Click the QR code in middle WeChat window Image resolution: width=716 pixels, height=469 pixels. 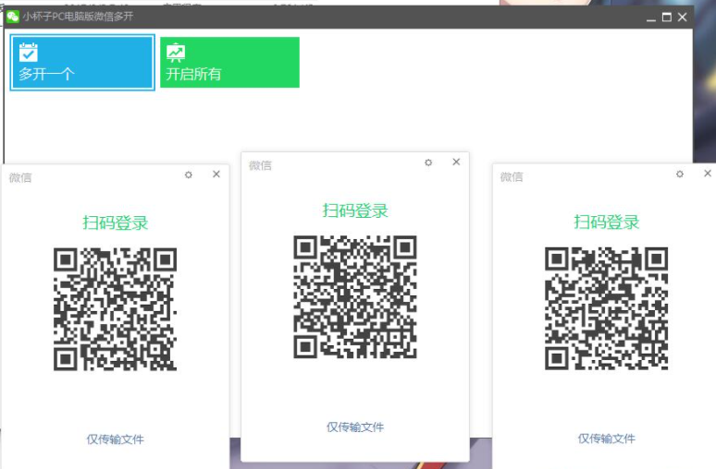(355, 296)
